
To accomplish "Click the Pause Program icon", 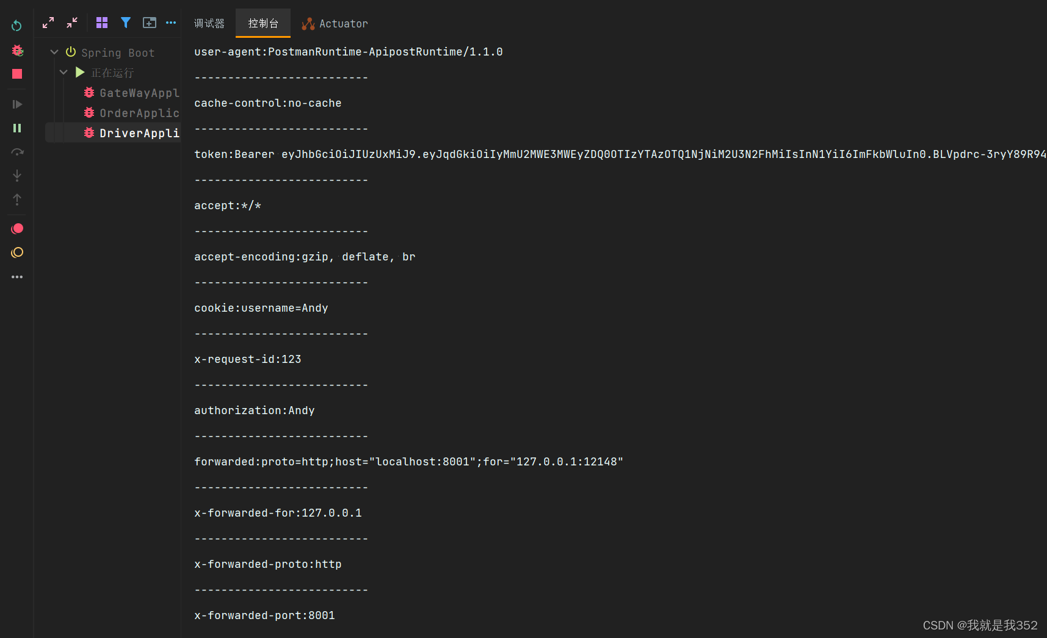I will pyautogui.click(x=16, y=127).
